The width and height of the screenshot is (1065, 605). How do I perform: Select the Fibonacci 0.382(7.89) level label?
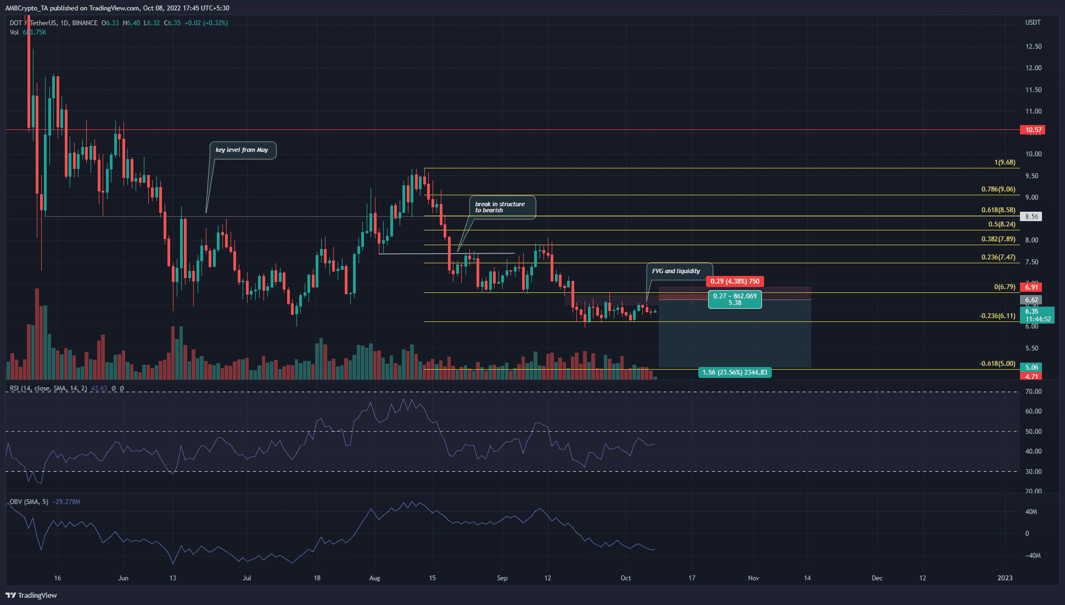tap(999, 239)
